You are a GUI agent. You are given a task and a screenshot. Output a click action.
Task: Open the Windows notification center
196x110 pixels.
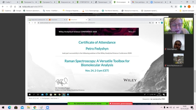(x=192, y=107)
